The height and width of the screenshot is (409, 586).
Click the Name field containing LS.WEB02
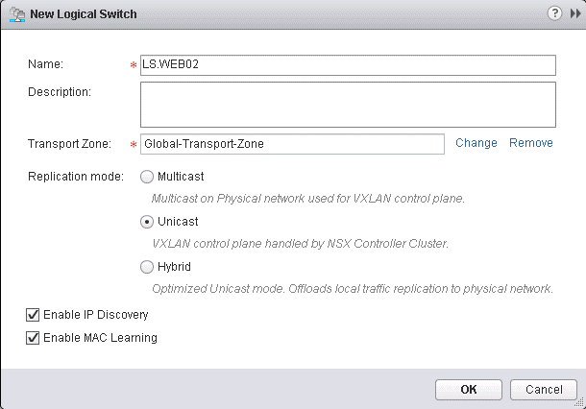click(x=348, y=64)
